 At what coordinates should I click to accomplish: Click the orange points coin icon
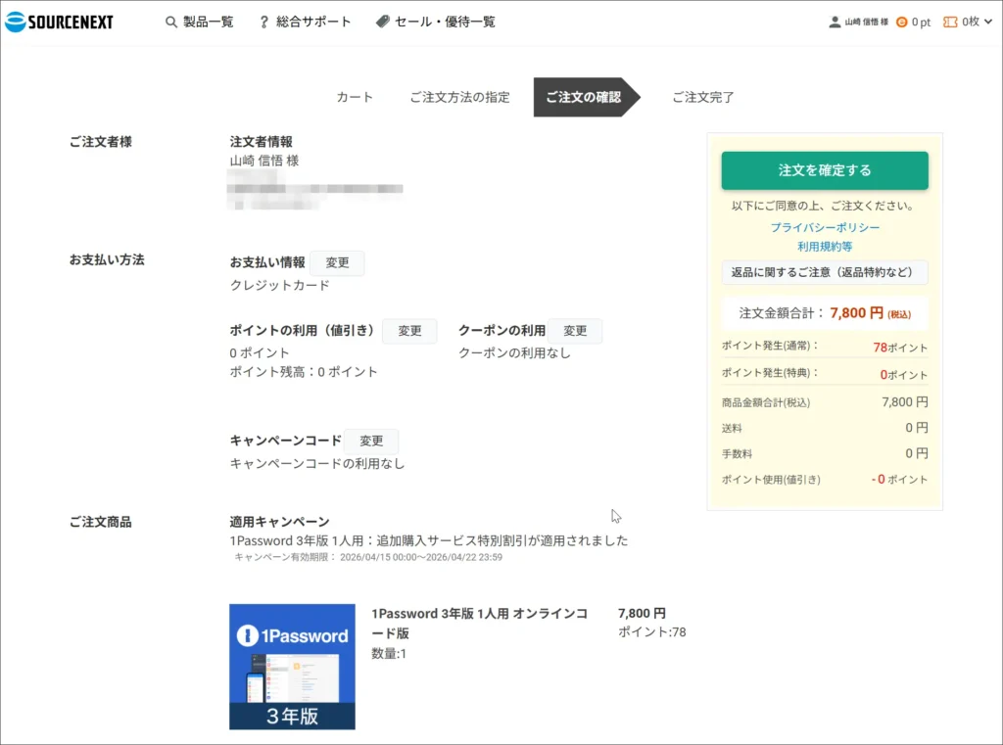[x=902, y=22]
